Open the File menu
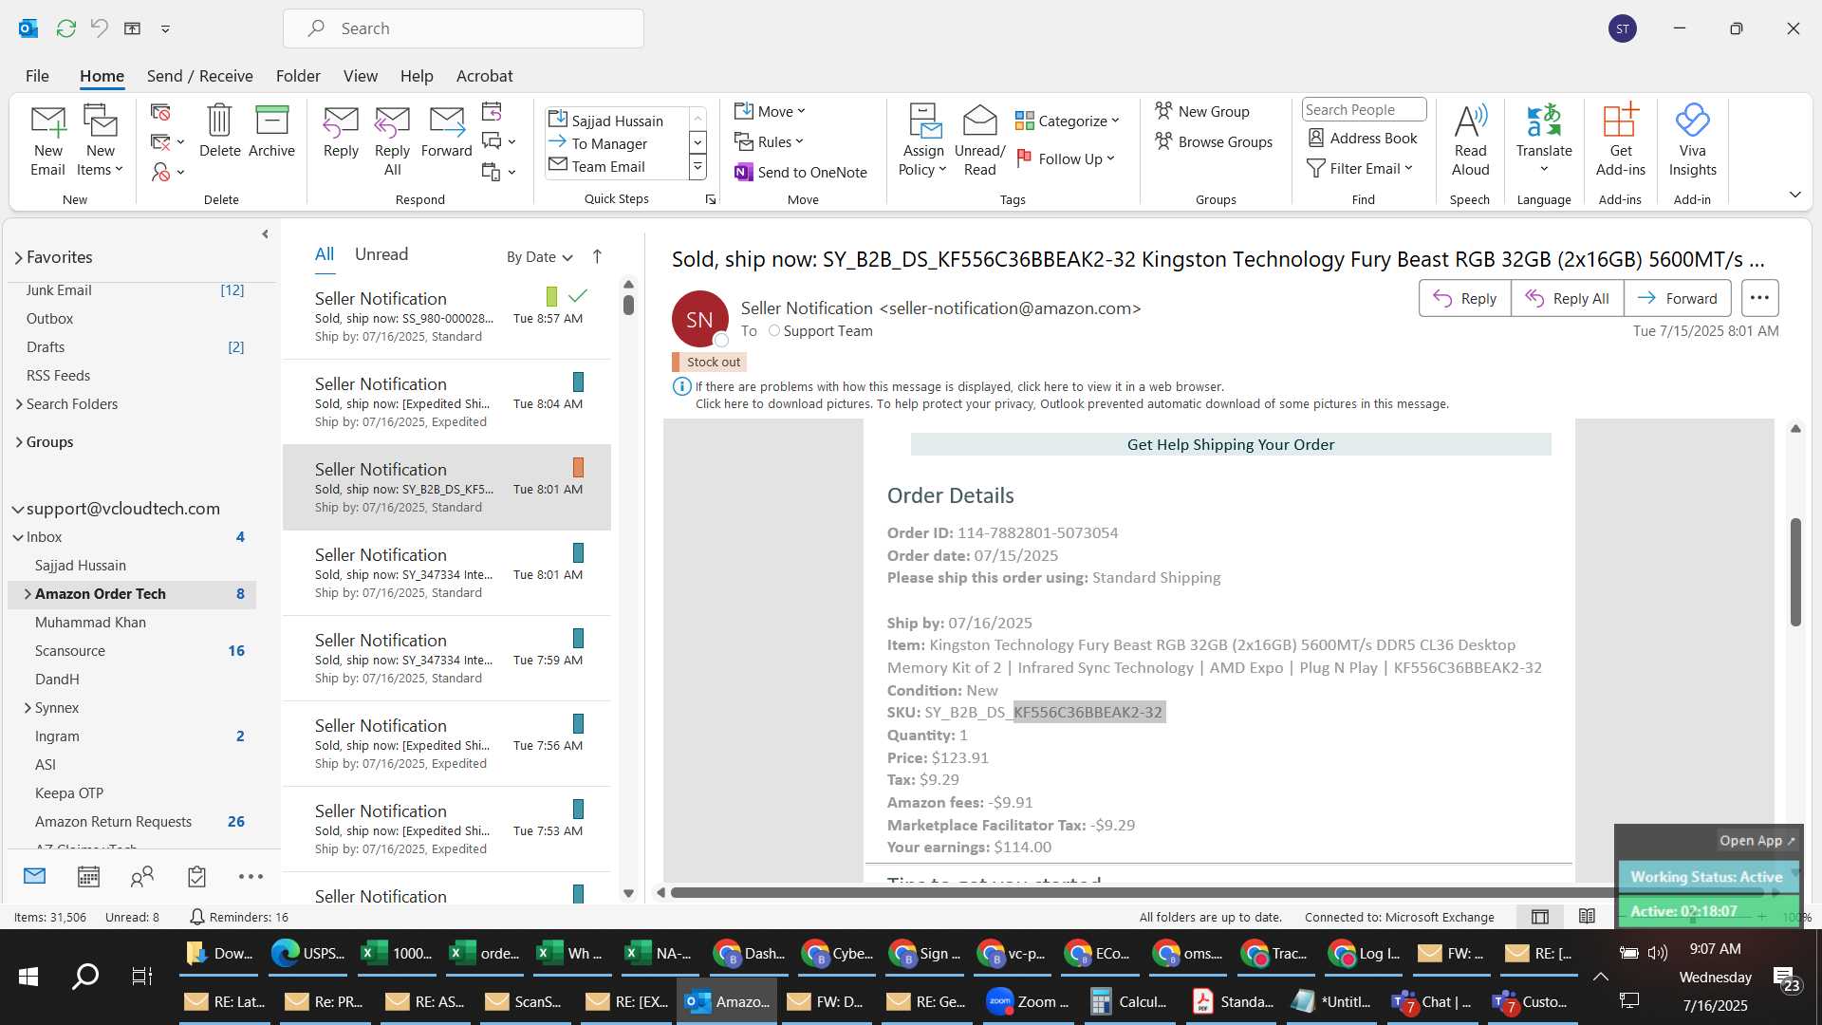 (37, 76)
